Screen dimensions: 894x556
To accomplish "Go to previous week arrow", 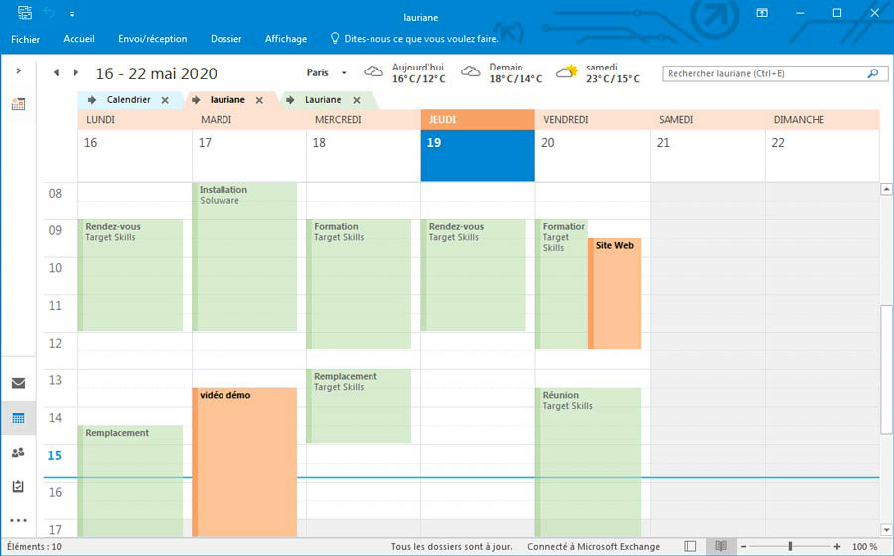I will click(56, 72).
